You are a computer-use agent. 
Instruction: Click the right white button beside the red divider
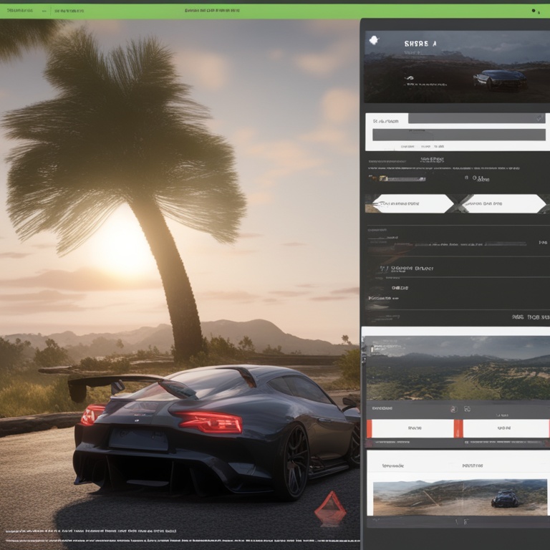[x=506, y=428]
